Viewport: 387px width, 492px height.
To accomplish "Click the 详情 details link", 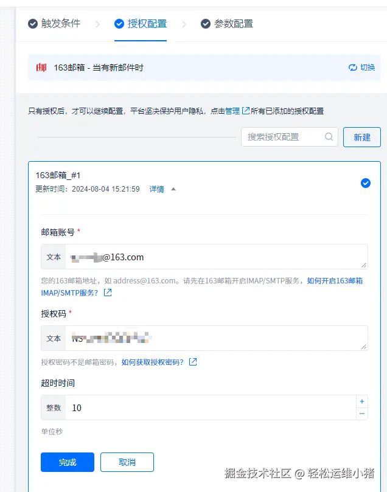I will 156,189.
